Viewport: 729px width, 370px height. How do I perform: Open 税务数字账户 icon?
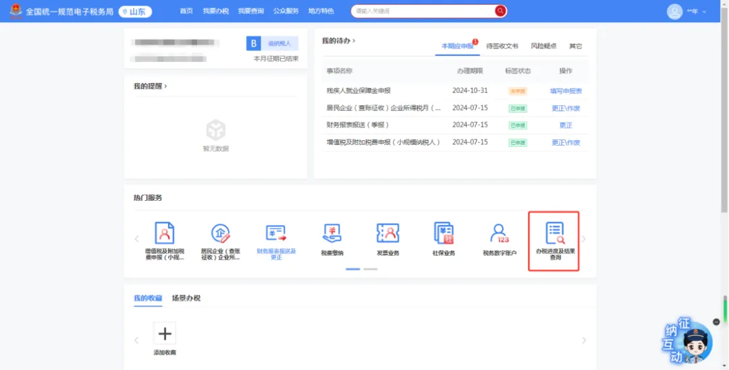[500, 233]
